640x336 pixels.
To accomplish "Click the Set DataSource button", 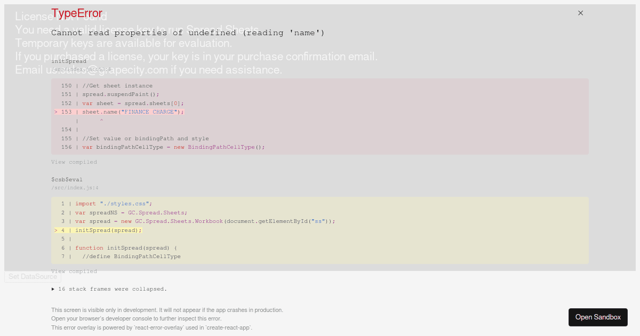I will (33, 276).
